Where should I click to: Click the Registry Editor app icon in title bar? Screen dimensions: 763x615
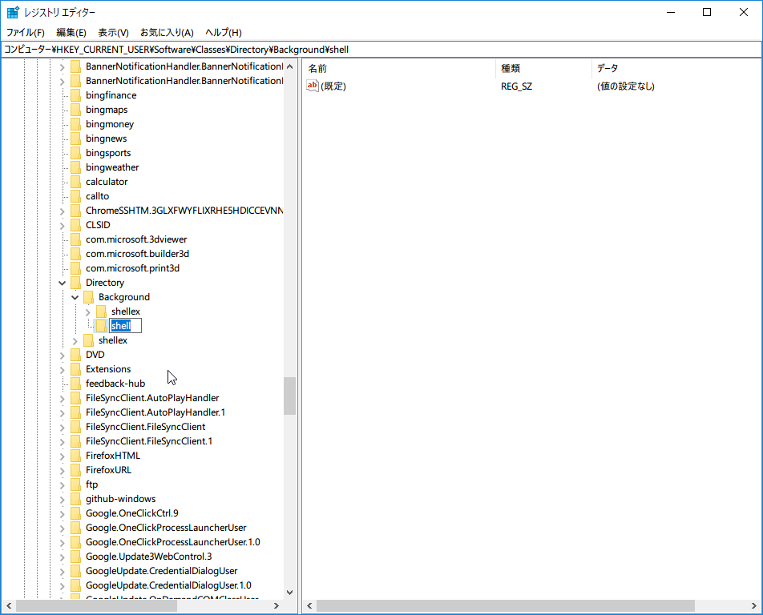click(x=13, y=13)
